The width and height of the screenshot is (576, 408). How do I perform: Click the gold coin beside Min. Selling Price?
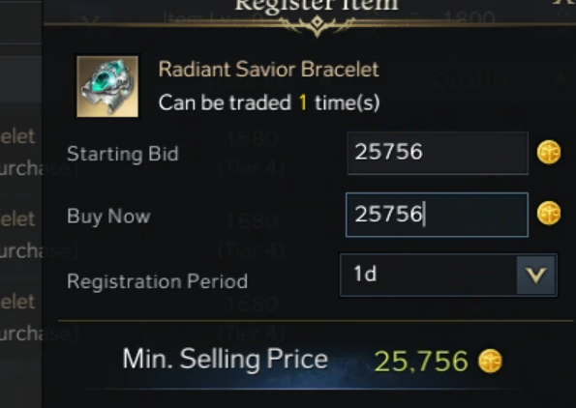490,361
